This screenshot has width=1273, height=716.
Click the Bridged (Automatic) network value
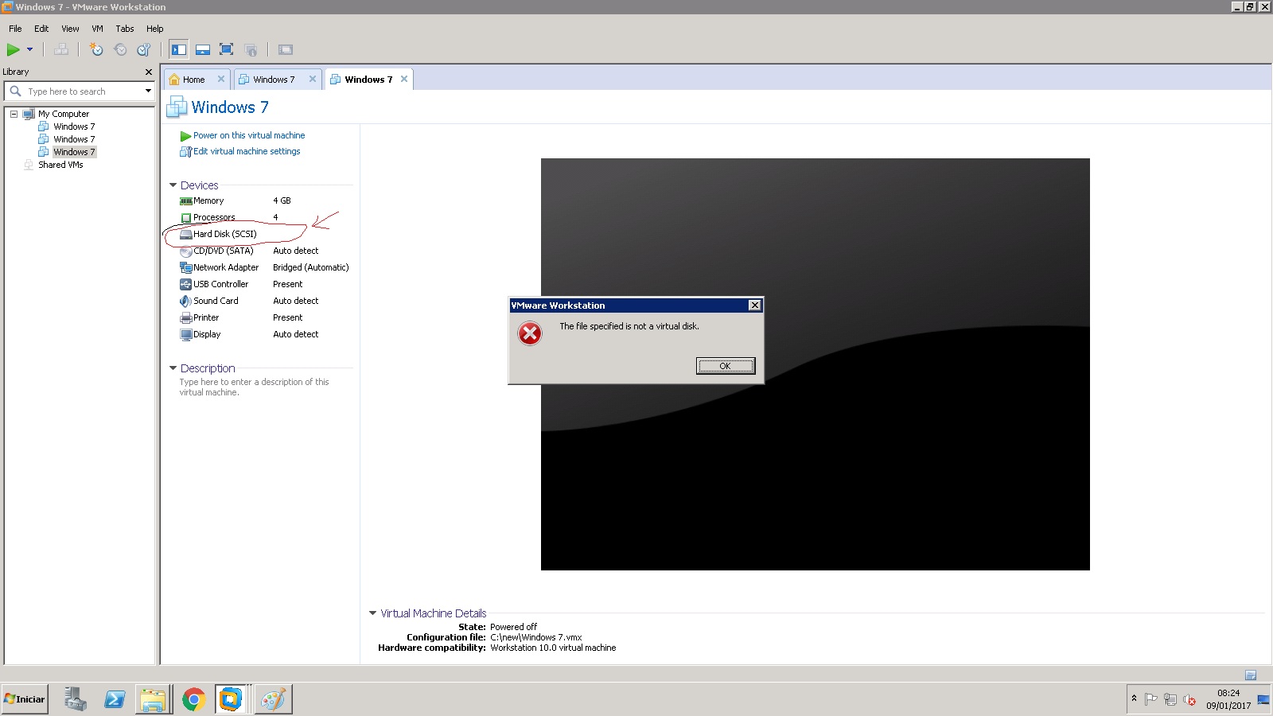(x=311, y=267)
